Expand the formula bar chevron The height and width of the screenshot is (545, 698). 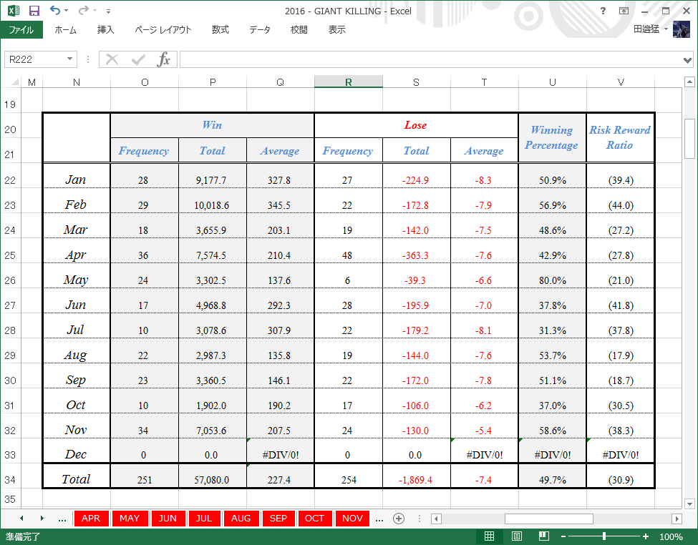tap(687, 60)
